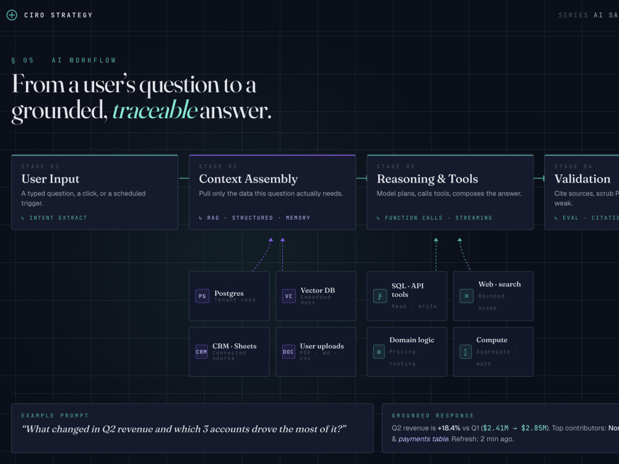Click the Aggregate · math caption
The image size is (619, 464).
pos(497,358)
